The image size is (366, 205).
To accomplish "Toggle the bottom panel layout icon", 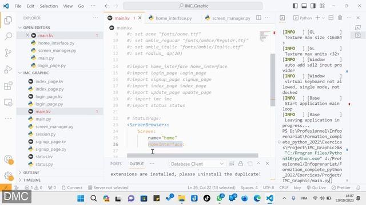I will coord(304,6).
